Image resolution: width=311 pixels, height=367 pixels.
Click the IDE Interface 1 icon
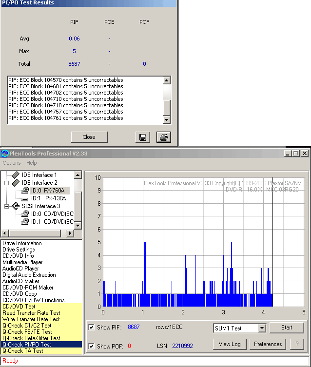pyautogui.click(x=16, y=175)
